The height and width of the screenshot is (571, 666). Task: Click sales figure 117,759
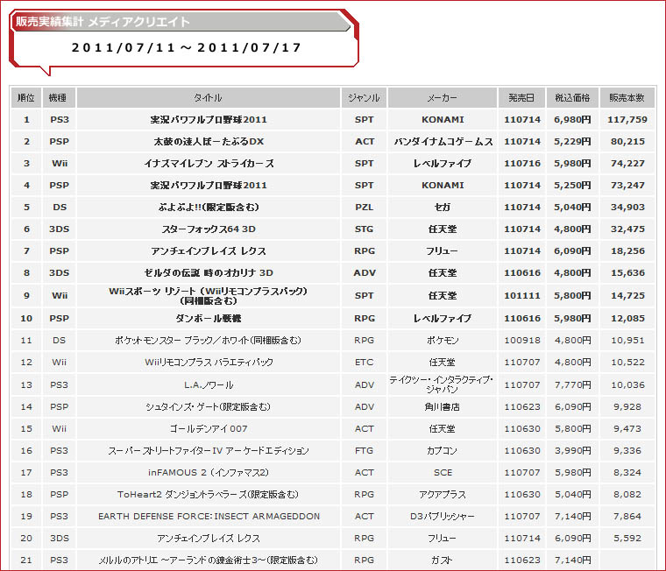(x=627, y=120)
